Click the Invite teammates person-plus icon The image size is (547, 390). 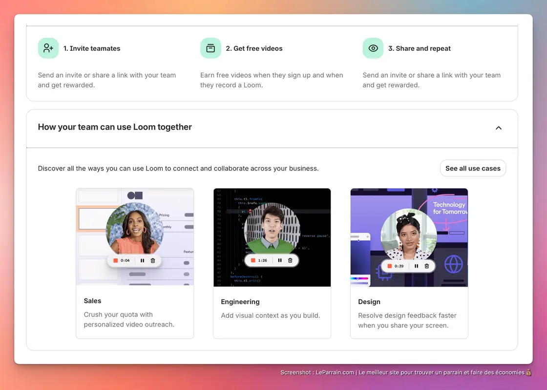pyautogui.click(x=48, y=48)
